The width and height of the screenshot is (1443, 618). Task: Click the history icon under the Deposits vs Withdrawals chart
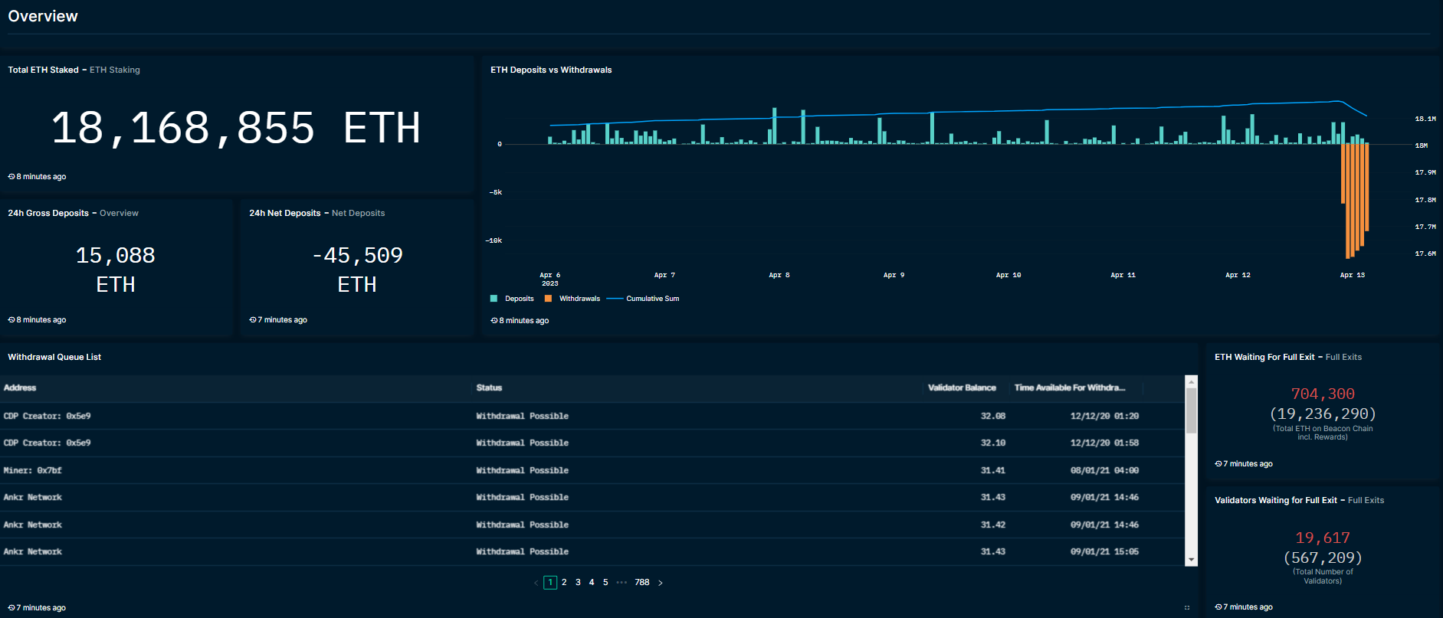(494, 321)
